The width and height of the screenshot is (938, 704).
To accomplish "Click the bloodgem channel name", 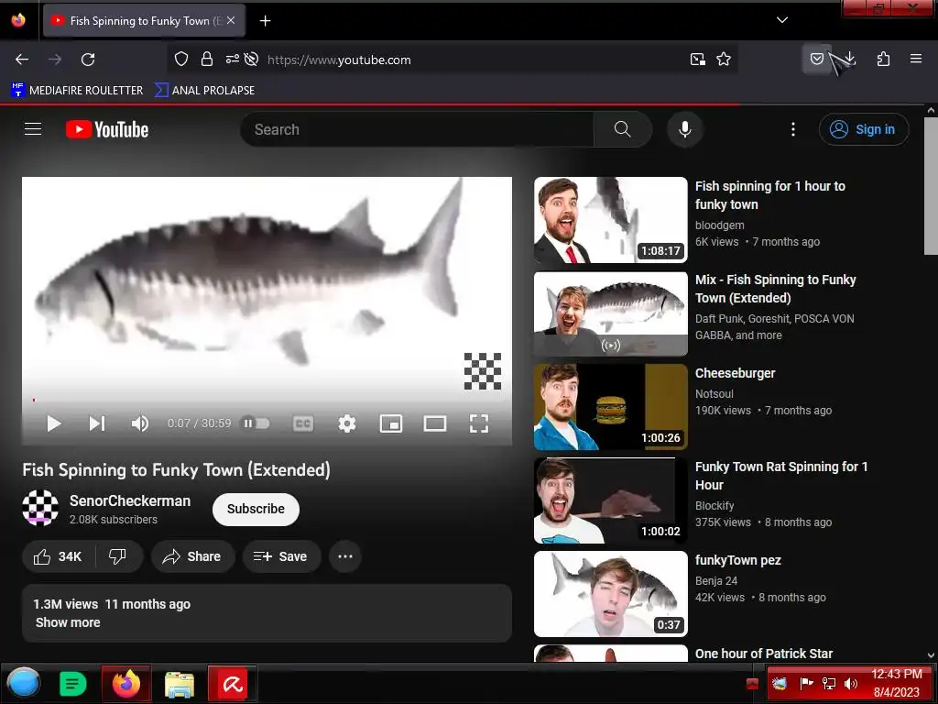I will click(720, 225).
